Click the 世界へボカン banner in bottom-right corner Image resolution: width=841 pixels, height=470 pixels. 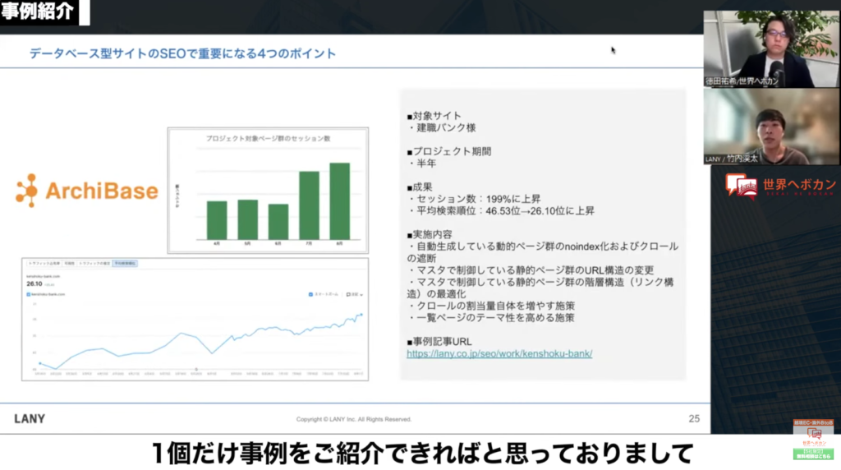pos(813,440)
